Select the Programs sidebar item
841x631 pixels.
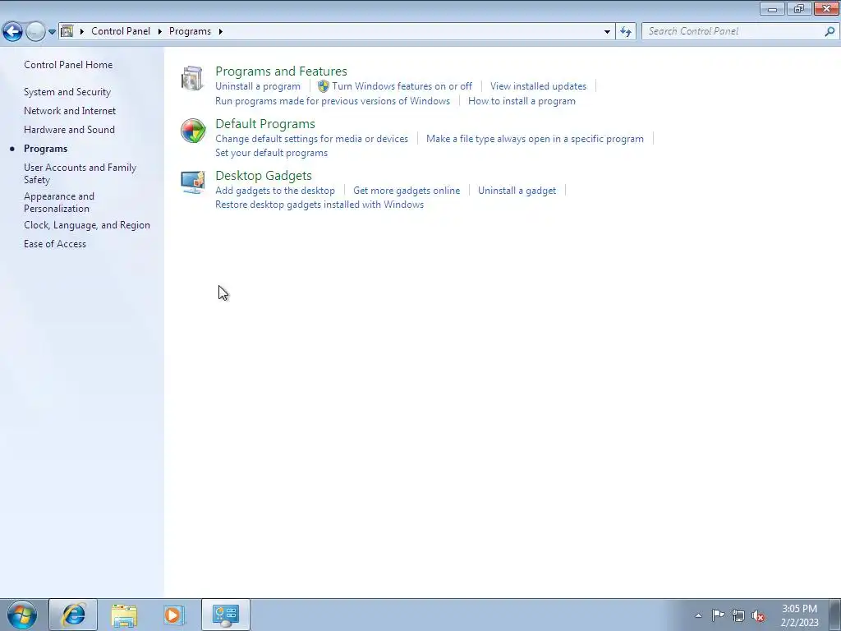[x=46, y=149]
